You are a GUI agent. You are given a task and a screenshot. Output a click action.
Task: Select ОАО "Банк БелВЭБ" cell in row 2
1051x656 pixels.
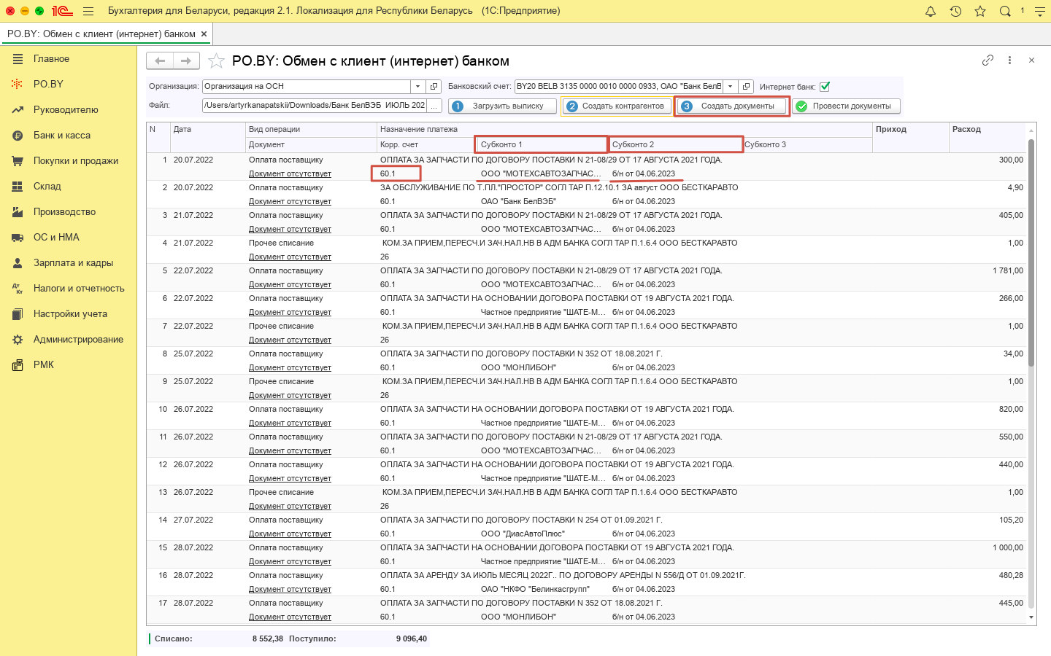pyautogui.click(x=518, y=201)
